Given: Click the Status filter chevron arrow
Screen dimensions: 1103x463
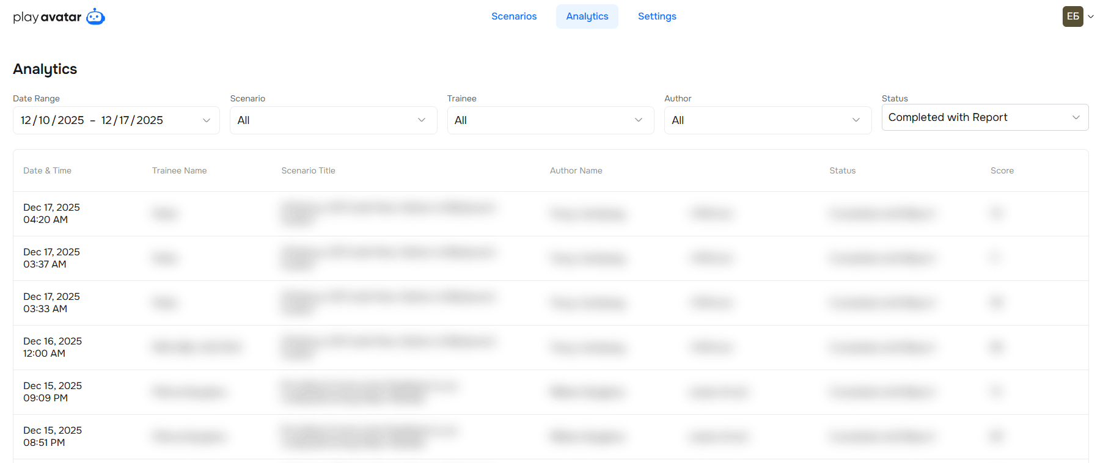Looking at the screenshot, I should tap(1076, 117).
